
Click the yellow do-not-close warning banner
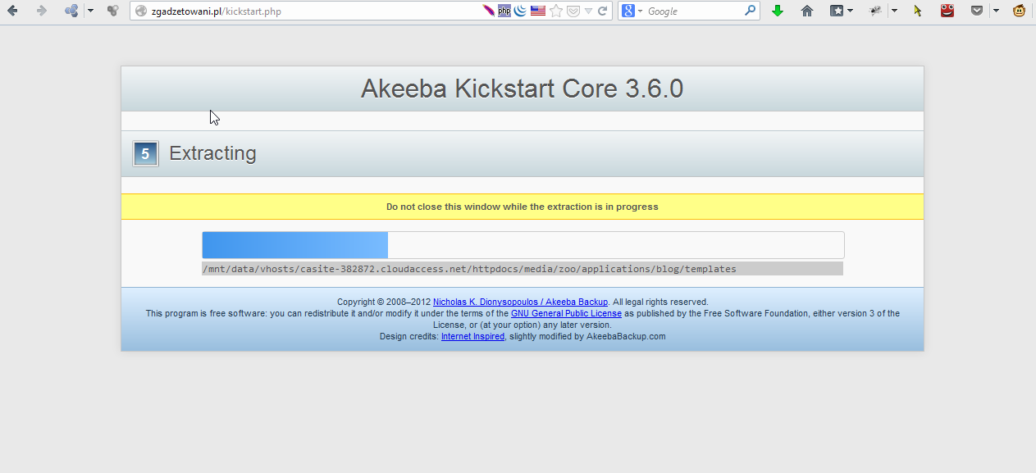522,207
